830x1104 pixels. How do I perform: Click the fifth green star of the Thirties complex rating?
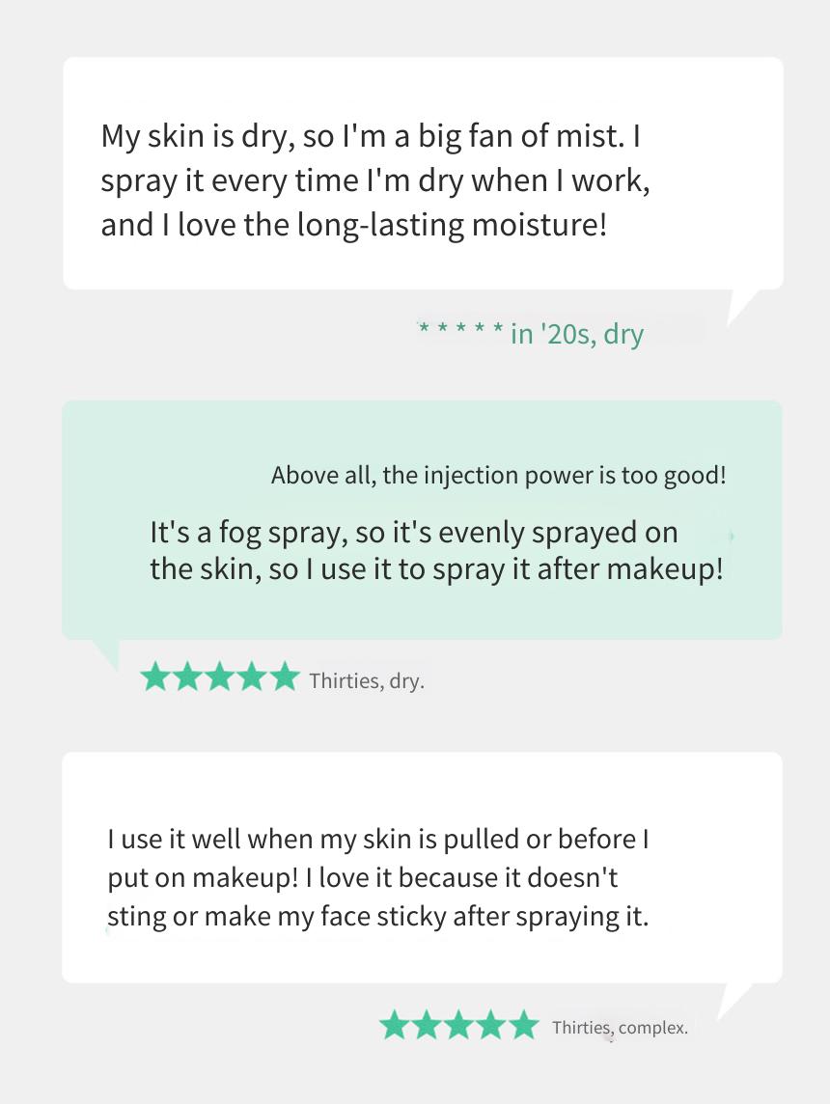pyautogui.click(x=524, y=1025)
